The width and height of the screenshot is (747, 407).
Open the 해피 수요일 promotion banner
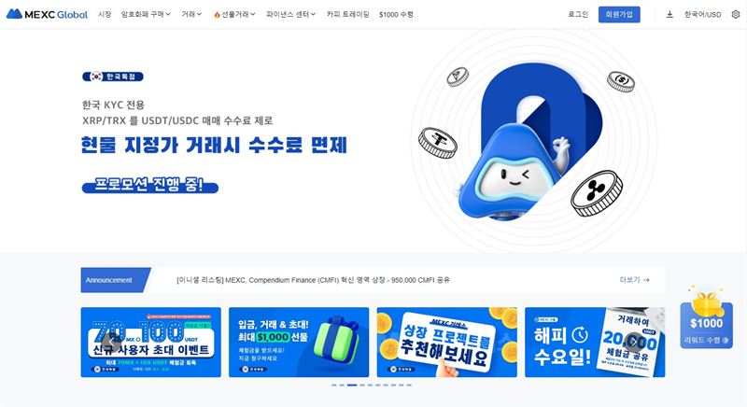click(x=595, y=342)
